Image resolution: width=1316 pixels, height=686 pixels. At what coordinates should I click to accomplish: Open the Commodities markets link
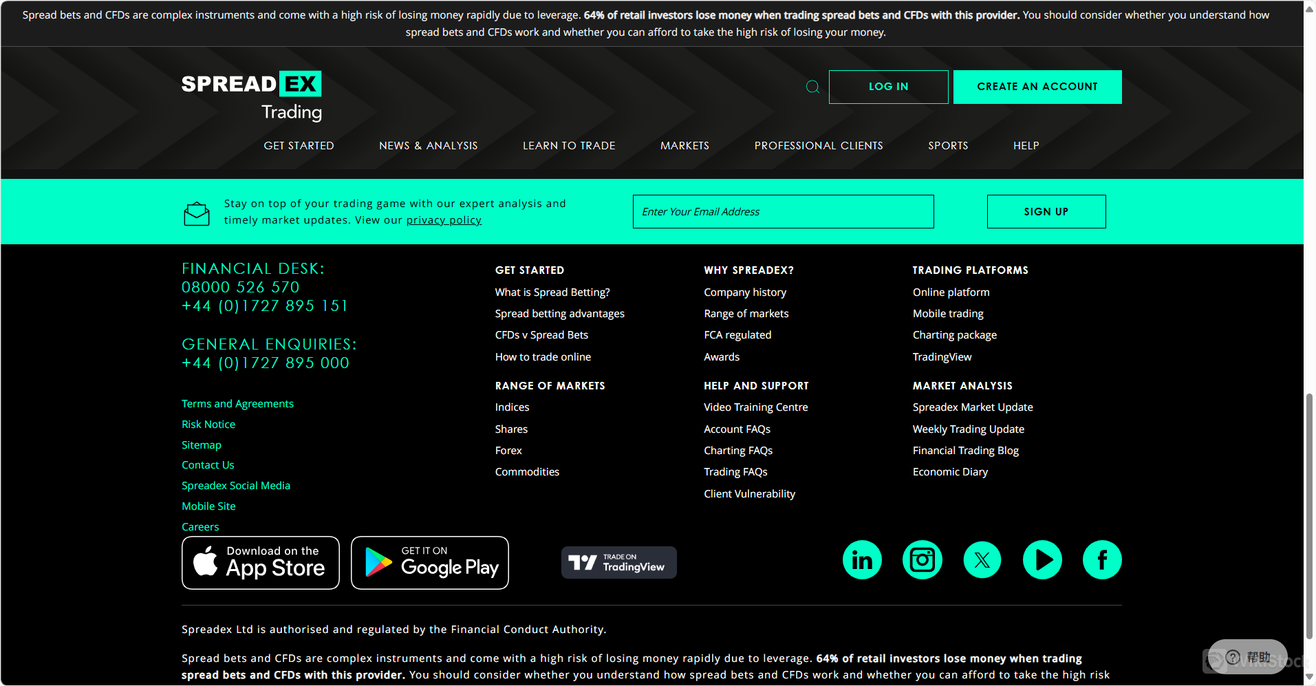tap(527, 472)
